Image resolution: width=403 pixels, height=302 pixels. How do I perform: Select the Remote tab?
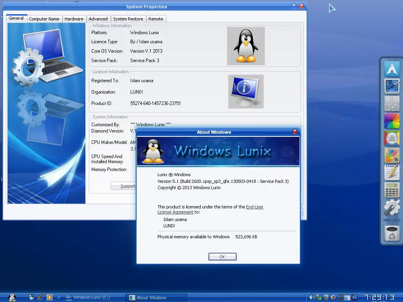(156, 19)
